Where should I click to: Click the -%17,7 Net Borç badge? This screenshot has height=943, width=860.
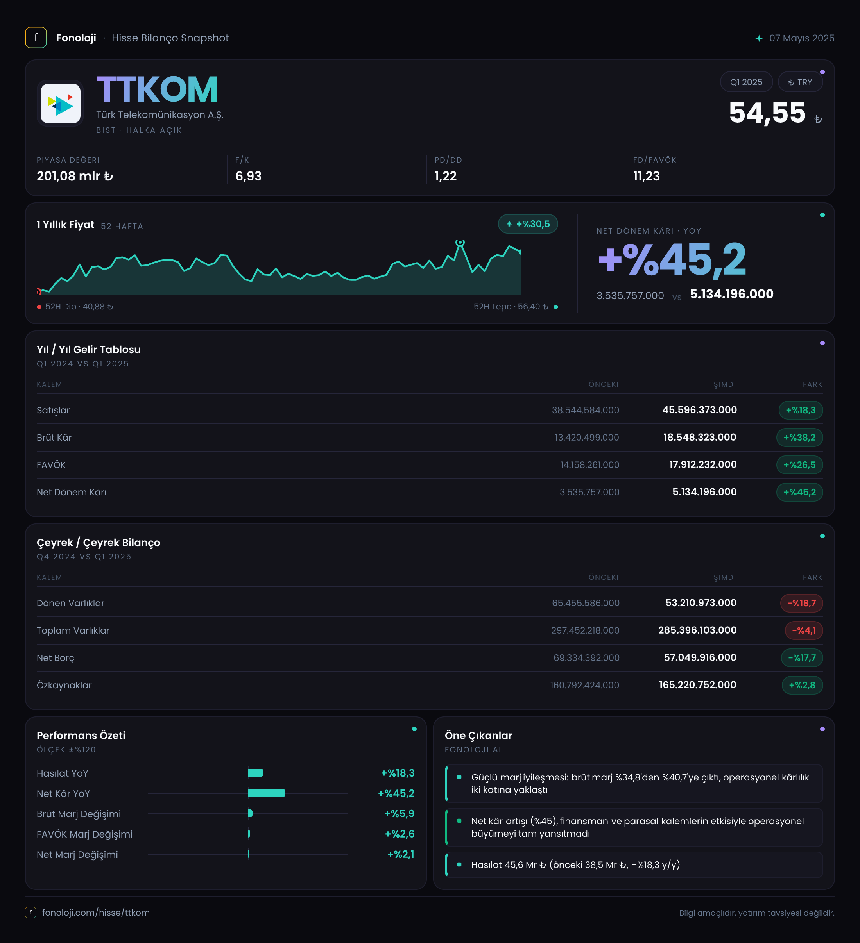click(x=801, y=658)
